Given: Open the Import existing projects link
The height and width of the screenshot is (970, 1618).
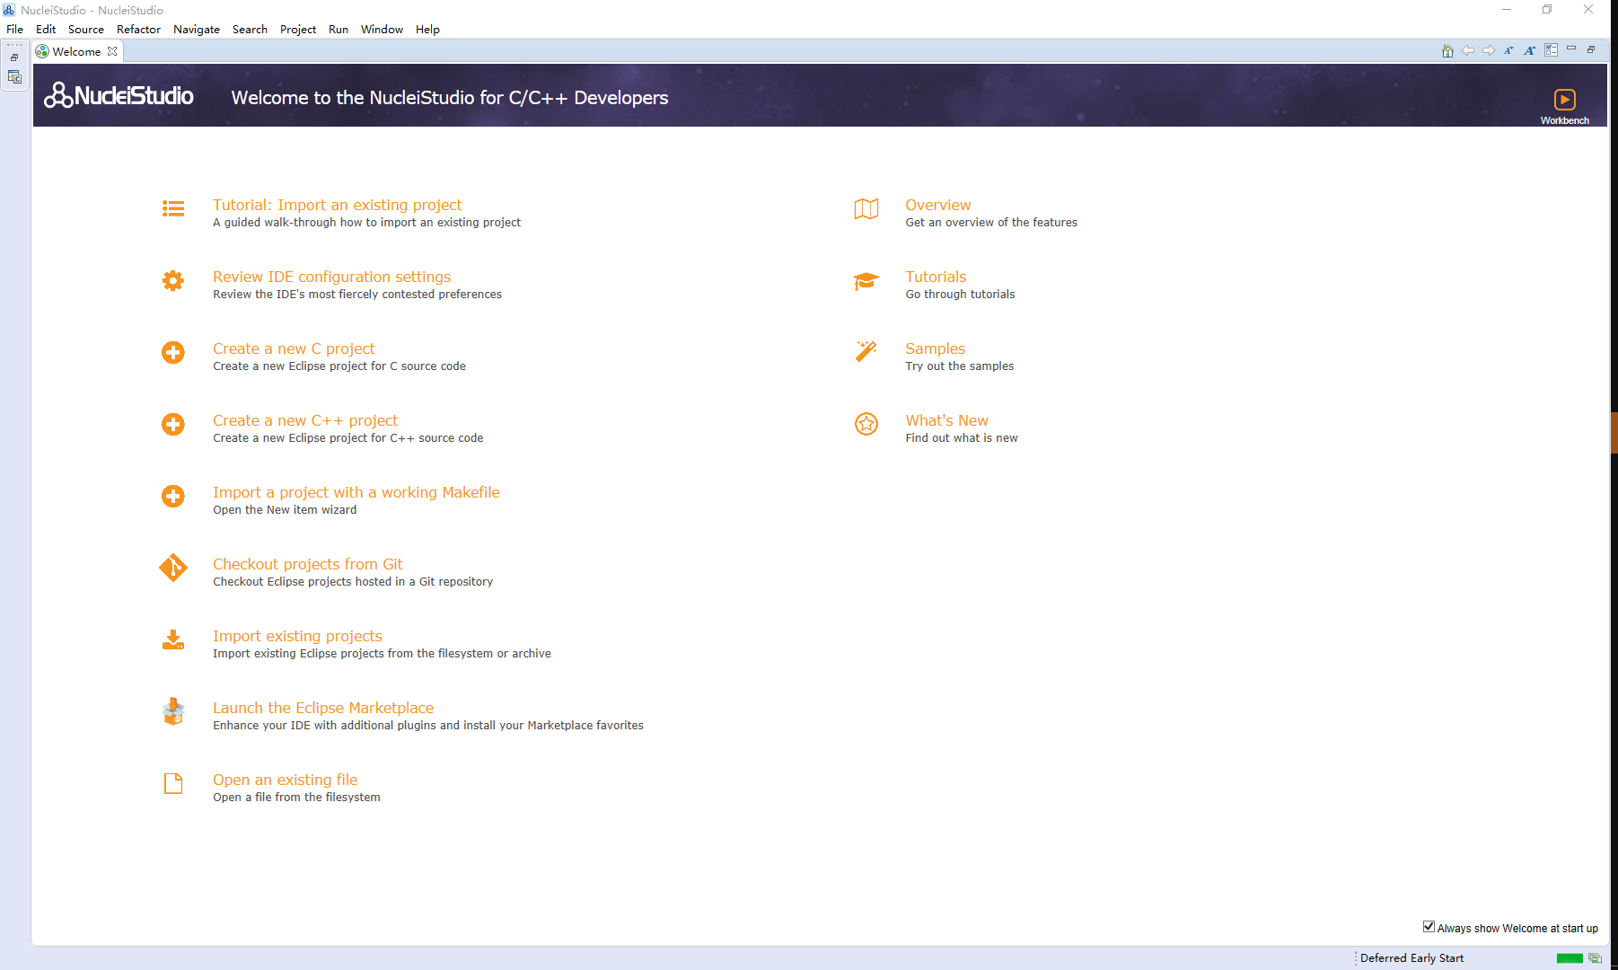Looking at the screenshot, I should [297, 636].
